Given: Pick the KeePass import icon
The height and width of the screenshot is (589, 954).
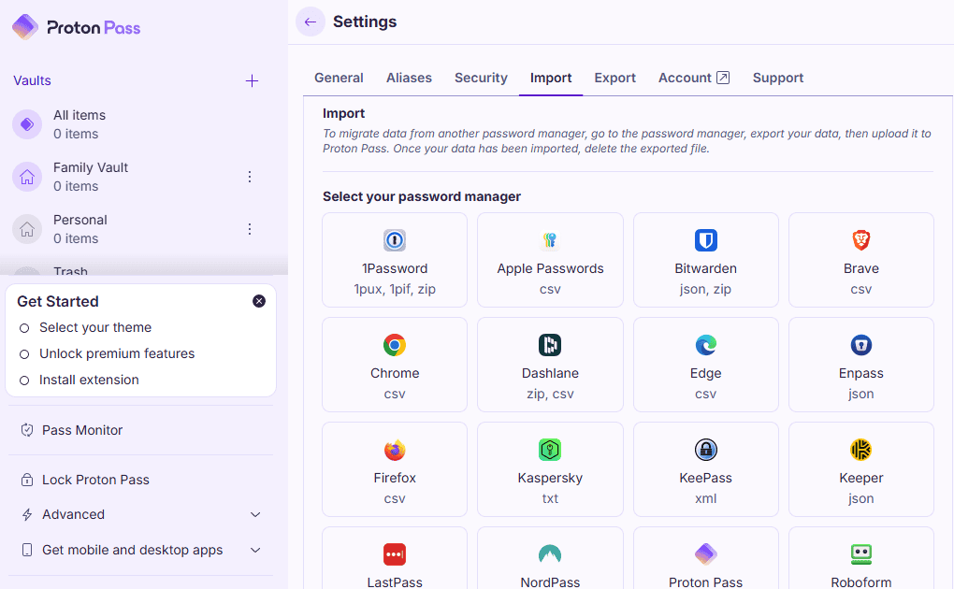Looking at the screenshot, I should click(x=706, y=451).
